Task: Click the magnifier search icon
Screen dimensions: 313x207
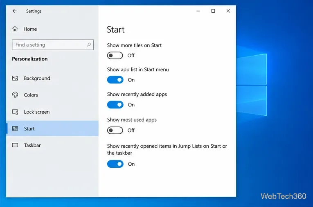Action: [89, 45]
